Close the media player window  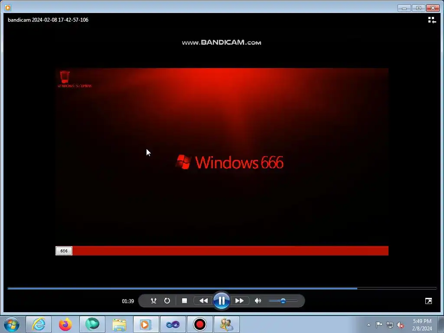click(x=433, y=8)
